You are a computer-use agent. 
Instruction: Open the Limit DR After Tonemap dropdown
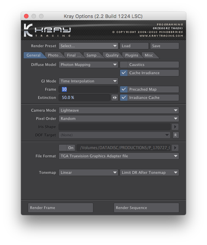[x=149, y=173]
